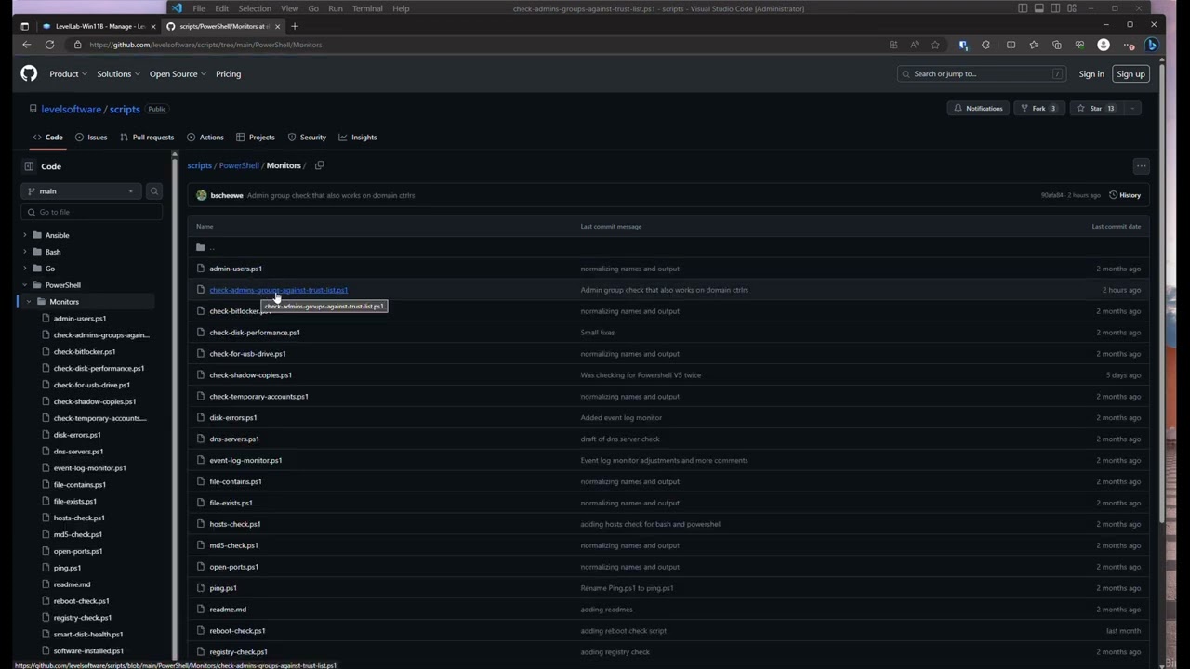Click the GitHub Octocat logo
This screenshot has width=1190, height=669.
point(29,73)
